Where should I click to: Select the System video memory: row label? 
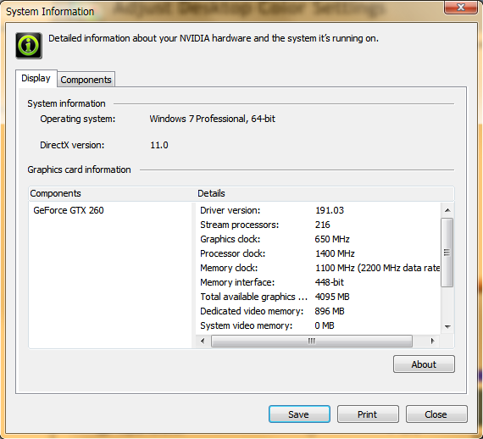(x=246, y=325)
